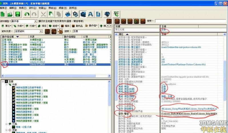Viewport: 228px width, 133px height.
Task: Click the dark blue cogwheel toolbar icon
Action: [x=107, y=14]
